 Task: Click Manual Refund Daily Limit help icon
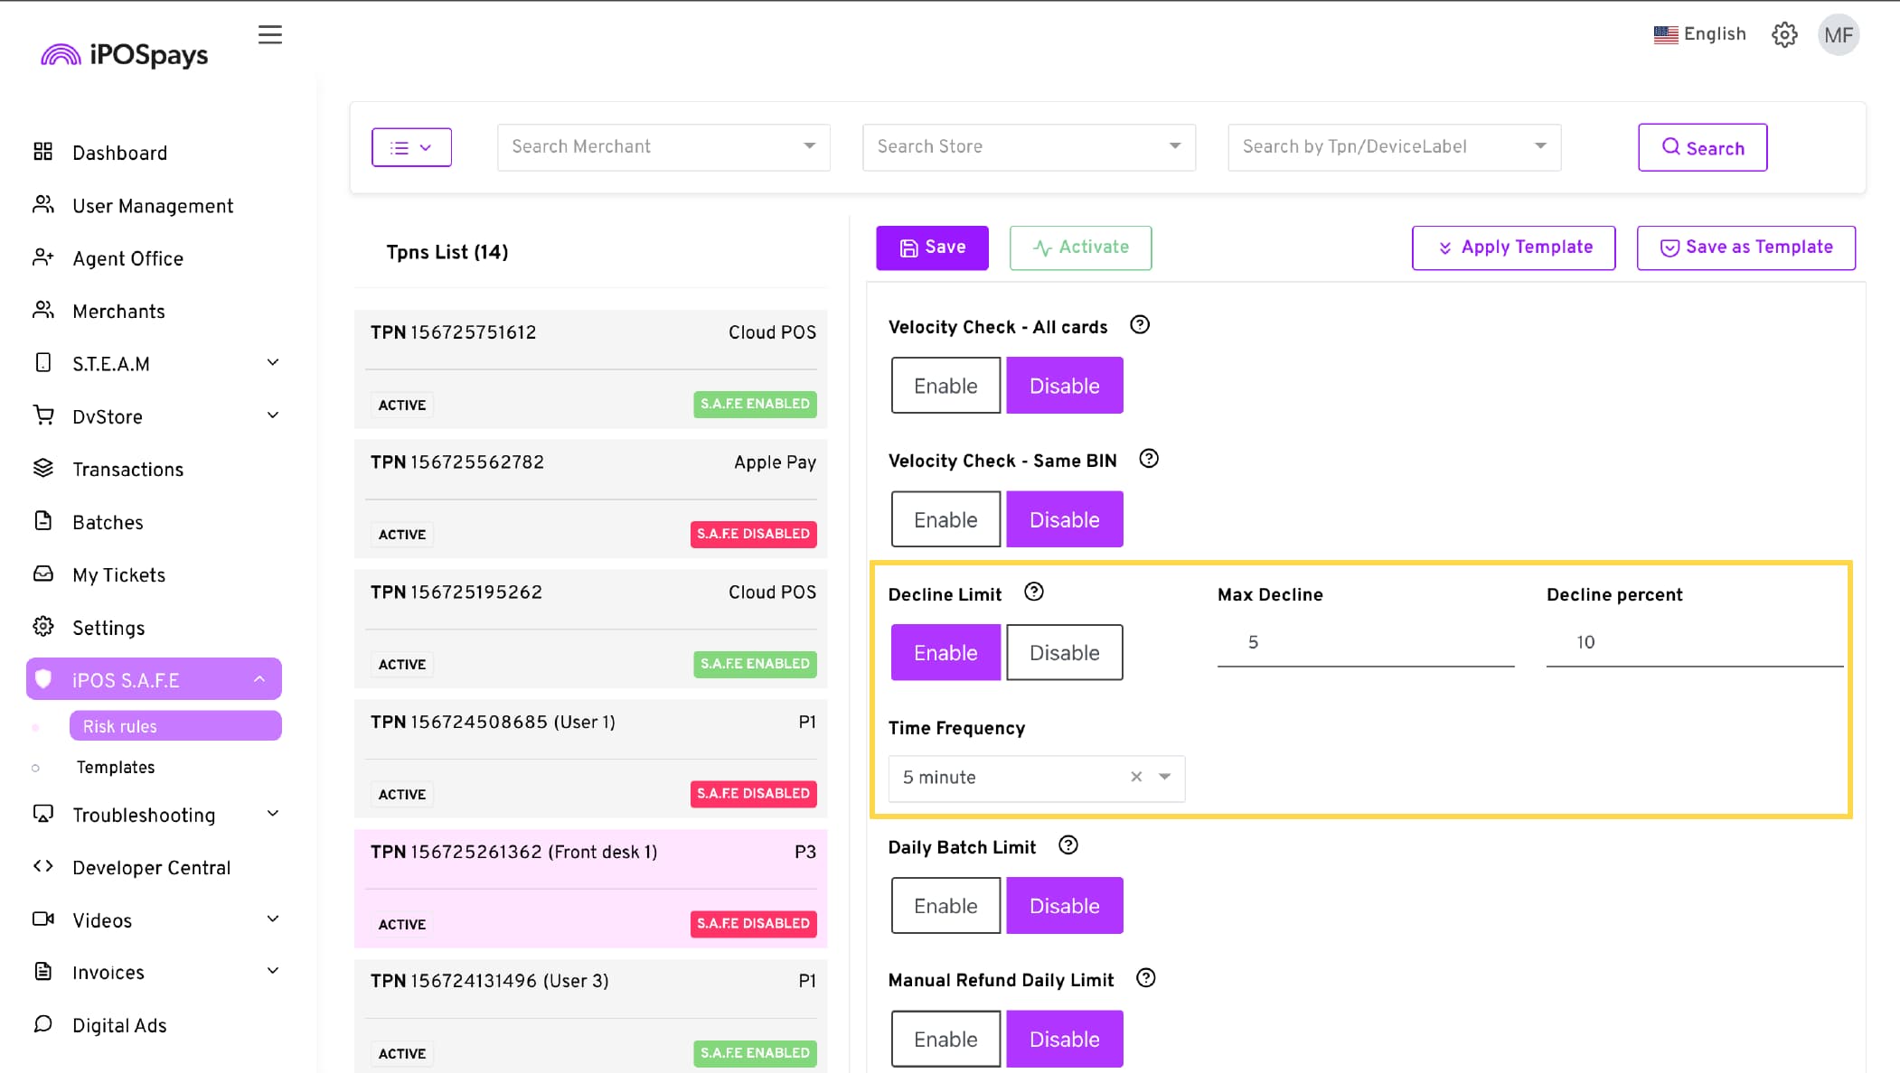(1145, 978)
